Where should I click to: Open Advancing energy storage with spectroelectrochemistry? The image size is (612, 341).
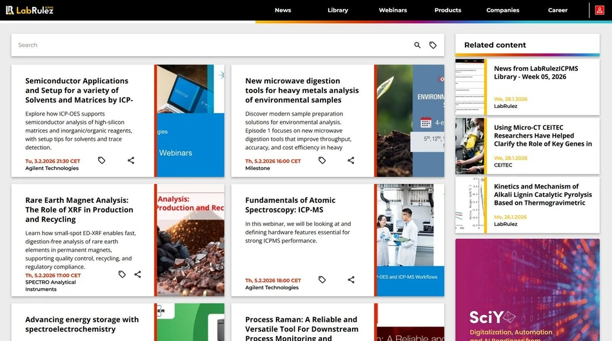[x=82, y=324]
